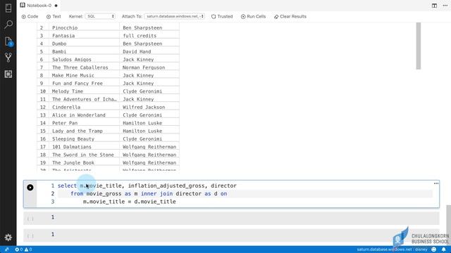This screenshot has height=253, width=451.
Task: Open the Source Control view
Action: 8,58
